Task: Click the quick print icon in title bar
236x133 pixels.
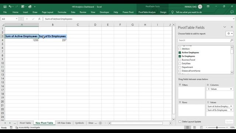Action: pyautogui.click(x=30, y=7)
